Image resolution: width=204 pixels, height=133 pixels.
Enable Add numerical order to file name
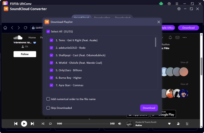[x=48, y=99]
